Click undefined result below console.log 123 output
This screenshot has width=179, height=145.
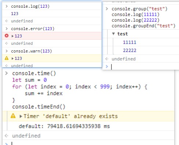coord(22,21)
